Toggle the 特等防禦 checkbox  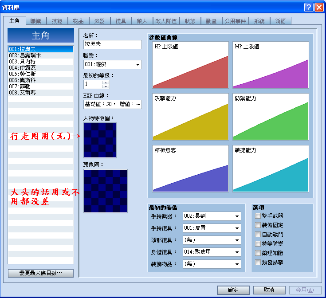[258, 244]
